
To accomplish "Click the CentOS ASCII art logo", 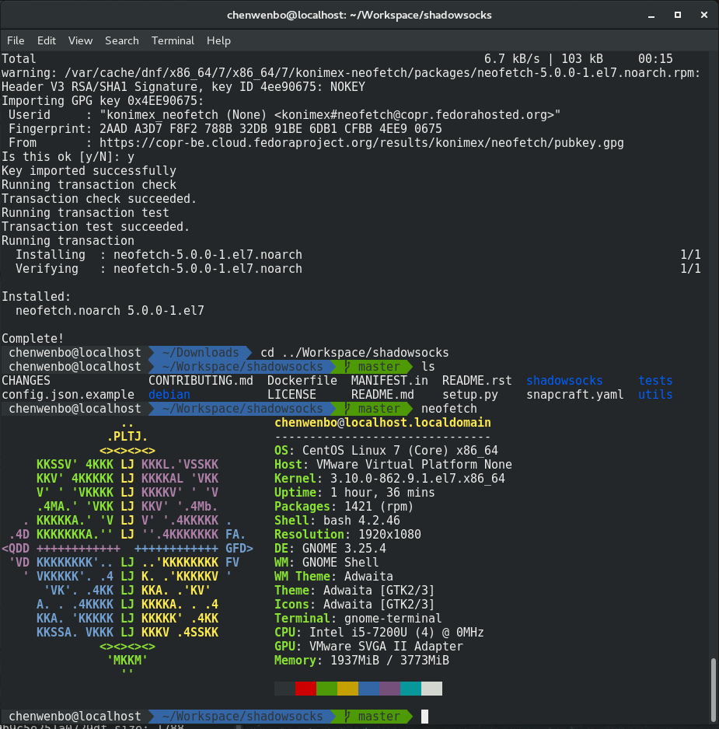I will tap(127, 549).
